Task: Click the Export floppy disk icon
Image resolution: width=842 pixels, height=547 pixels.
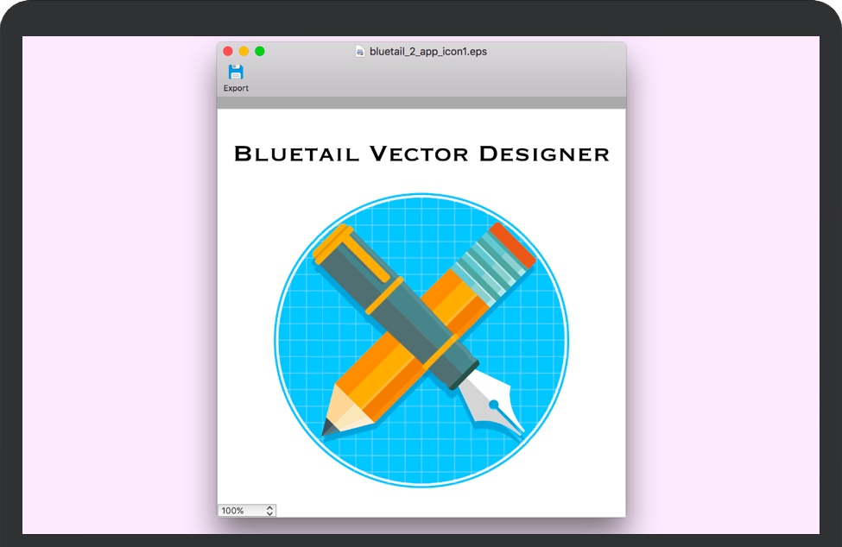Action: click(x=235, y=72)
